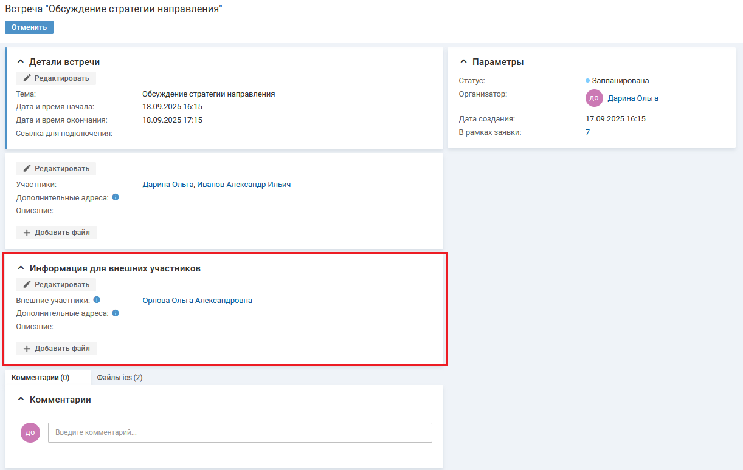Collapse the Параметры panel
The width and height of the screenshot is (743, 470).
pyautogui.click(x=463, y=62)
